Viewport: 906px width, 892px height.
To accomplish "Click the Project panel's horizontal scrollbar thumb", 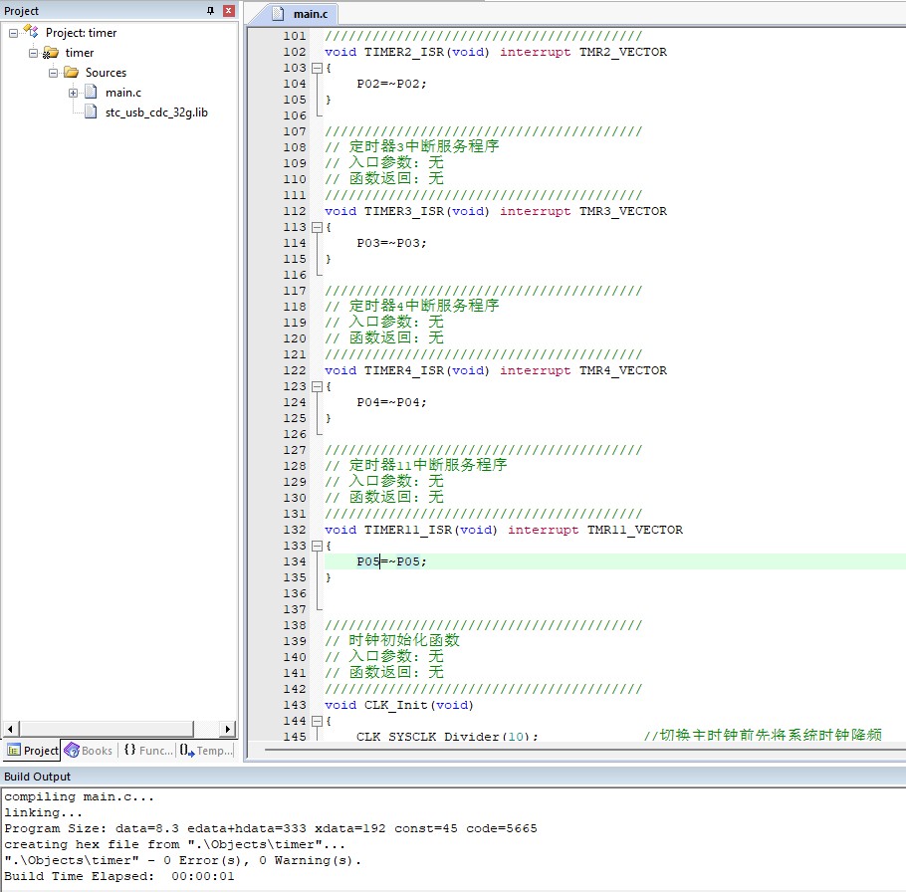I will click(x=107, y=729).
